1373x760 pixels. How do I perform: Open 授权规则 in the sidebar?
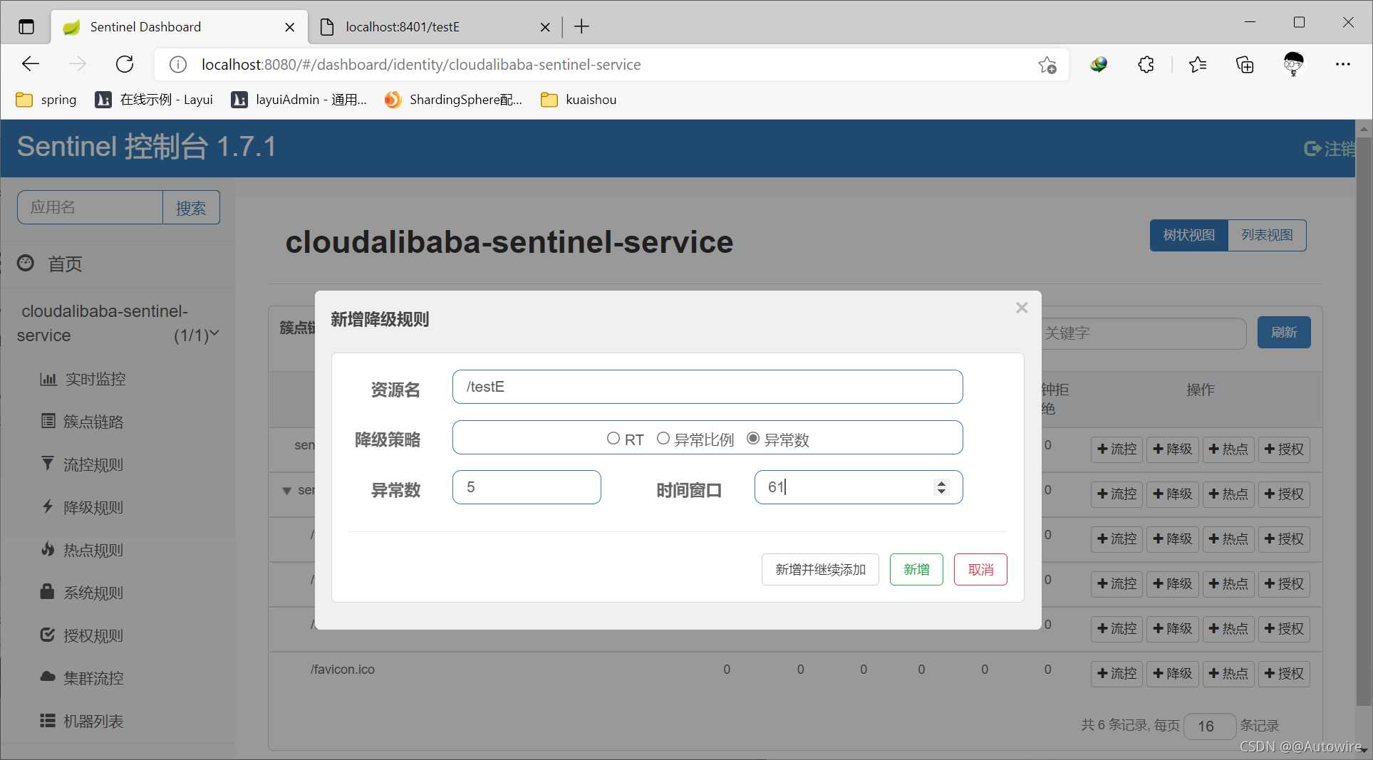click(x=93, y=636)
